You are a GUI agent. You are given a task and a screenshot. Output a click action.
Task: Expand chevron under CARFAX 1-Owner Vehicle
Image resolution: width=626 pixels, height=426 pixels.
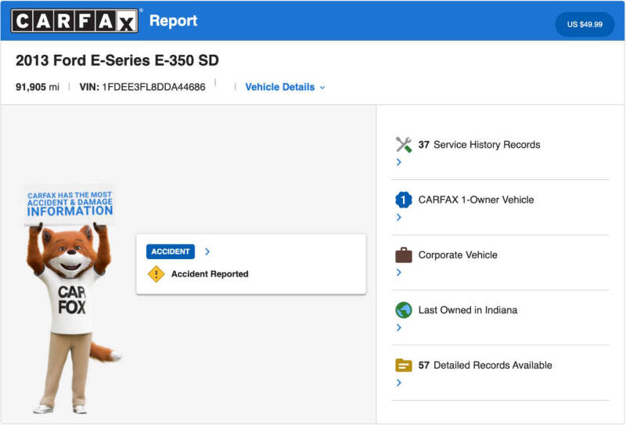(399, 217)
